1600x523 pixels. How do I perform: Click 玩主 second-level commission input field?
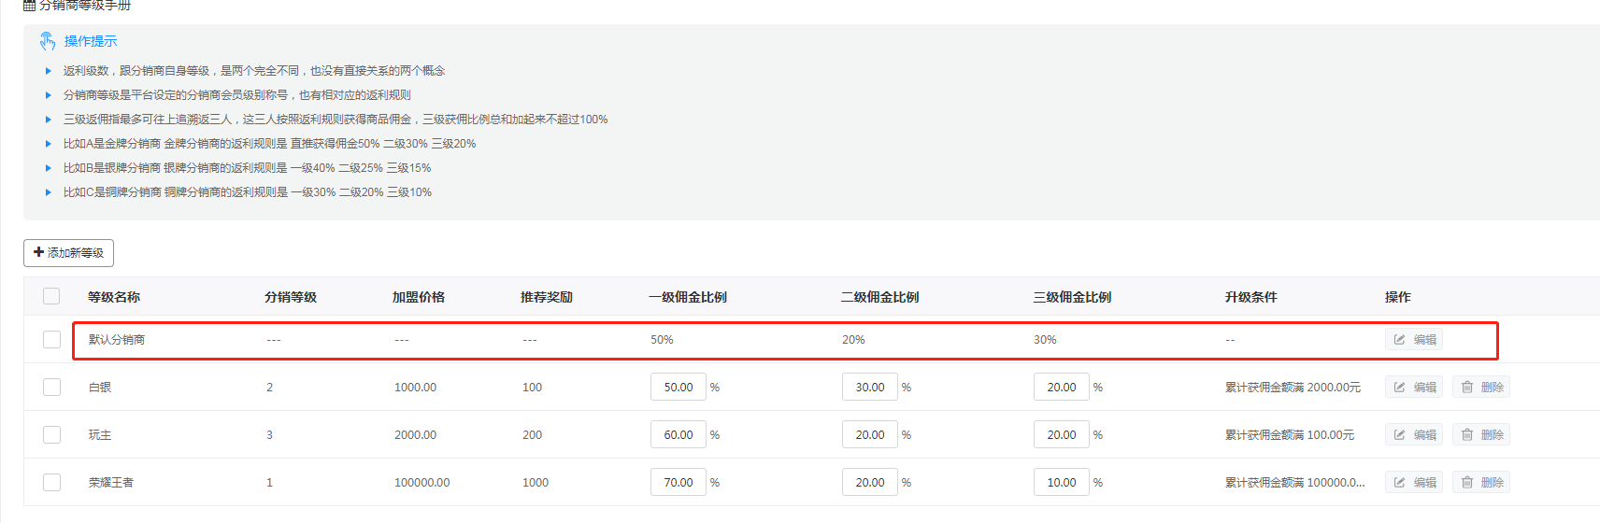click(870, 435)
